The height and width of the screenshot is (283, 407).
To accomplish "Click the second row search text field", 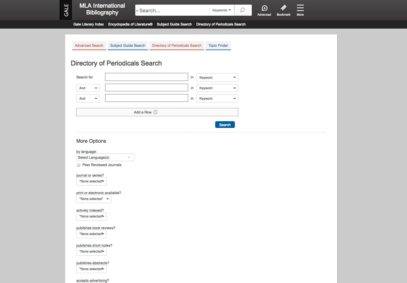I will [147, 88].
